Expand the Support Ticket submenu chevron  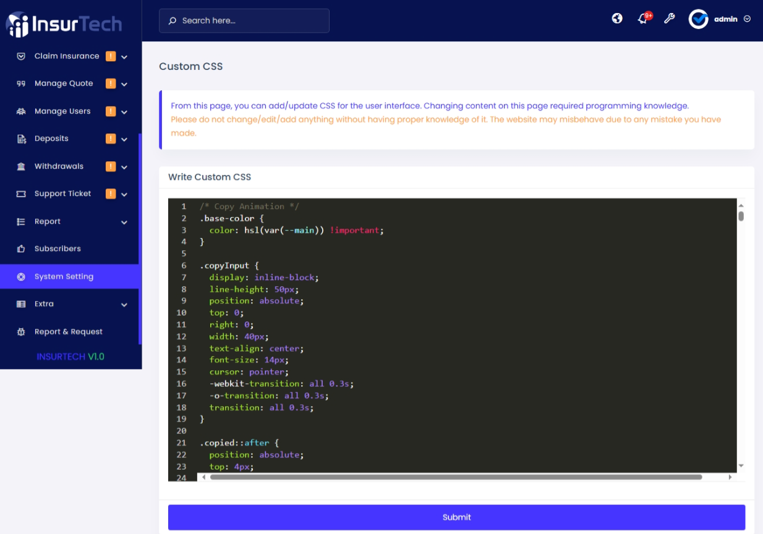click(x=124, y=195)
